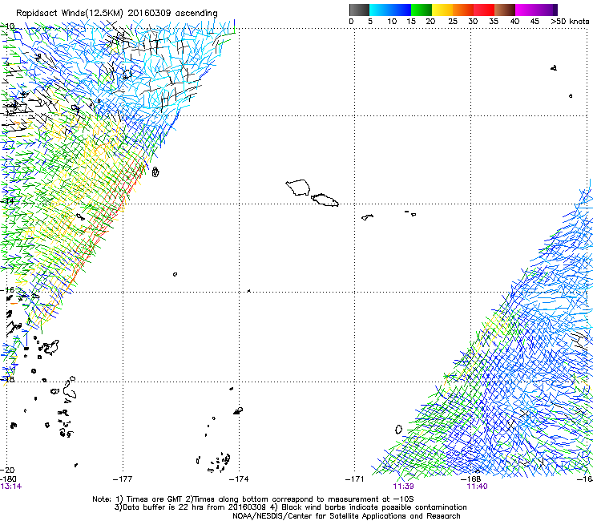Click the "-180" longitude axis label
This screenshot has height=521, width=593.
tap(8, 479)
